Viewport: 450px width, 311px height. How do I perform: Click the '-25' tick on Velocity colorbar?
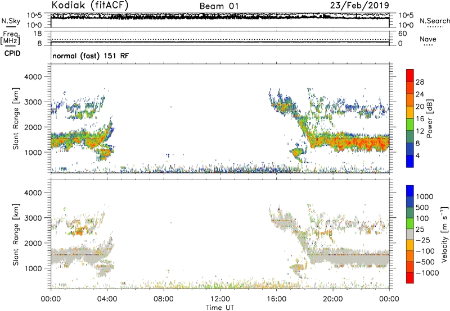point(424,240)
